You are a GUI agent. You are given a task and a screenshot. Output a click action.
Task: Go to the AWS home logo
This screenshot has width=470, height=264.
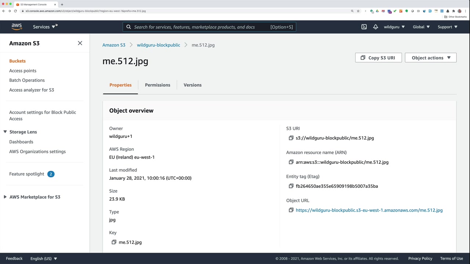pos(17,27)
